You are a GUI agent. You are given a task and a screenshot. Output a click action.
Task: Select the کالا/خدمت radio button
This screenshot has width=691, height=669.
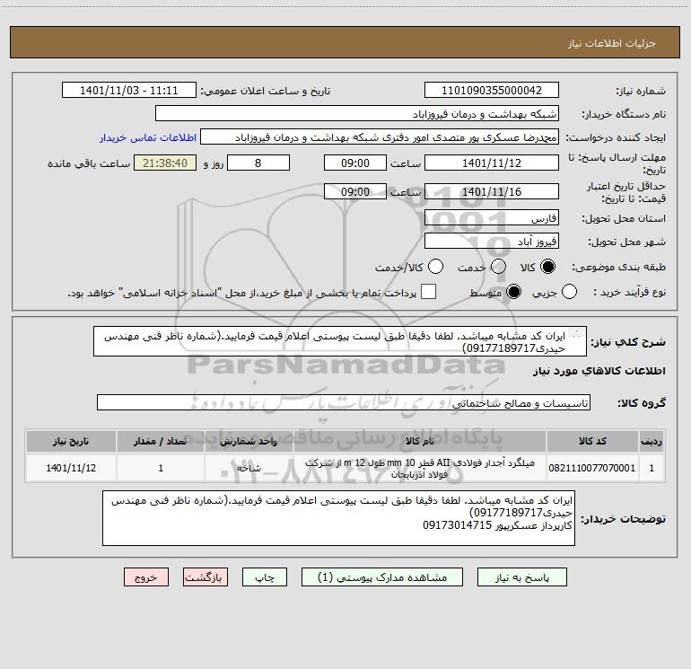click(436, 267)
